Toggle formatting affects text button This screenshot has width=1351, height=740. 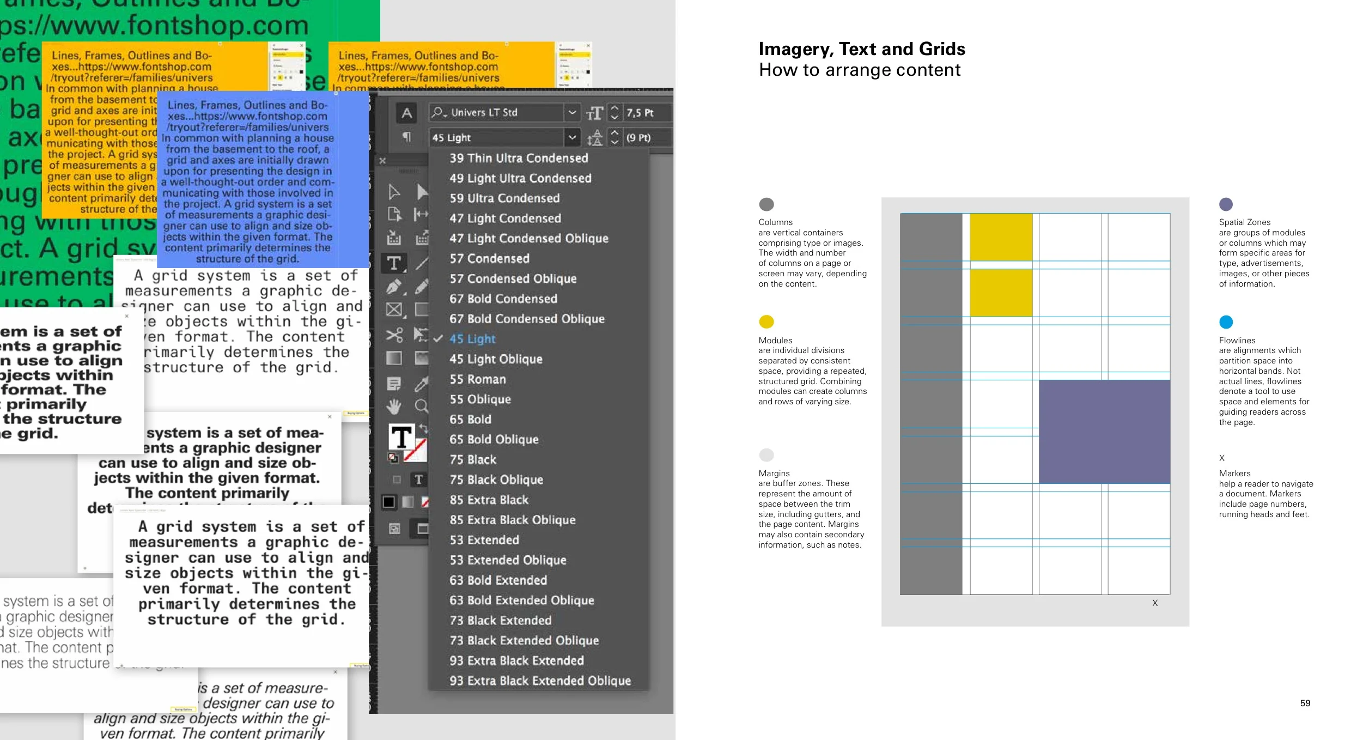(x=418, y=480)
